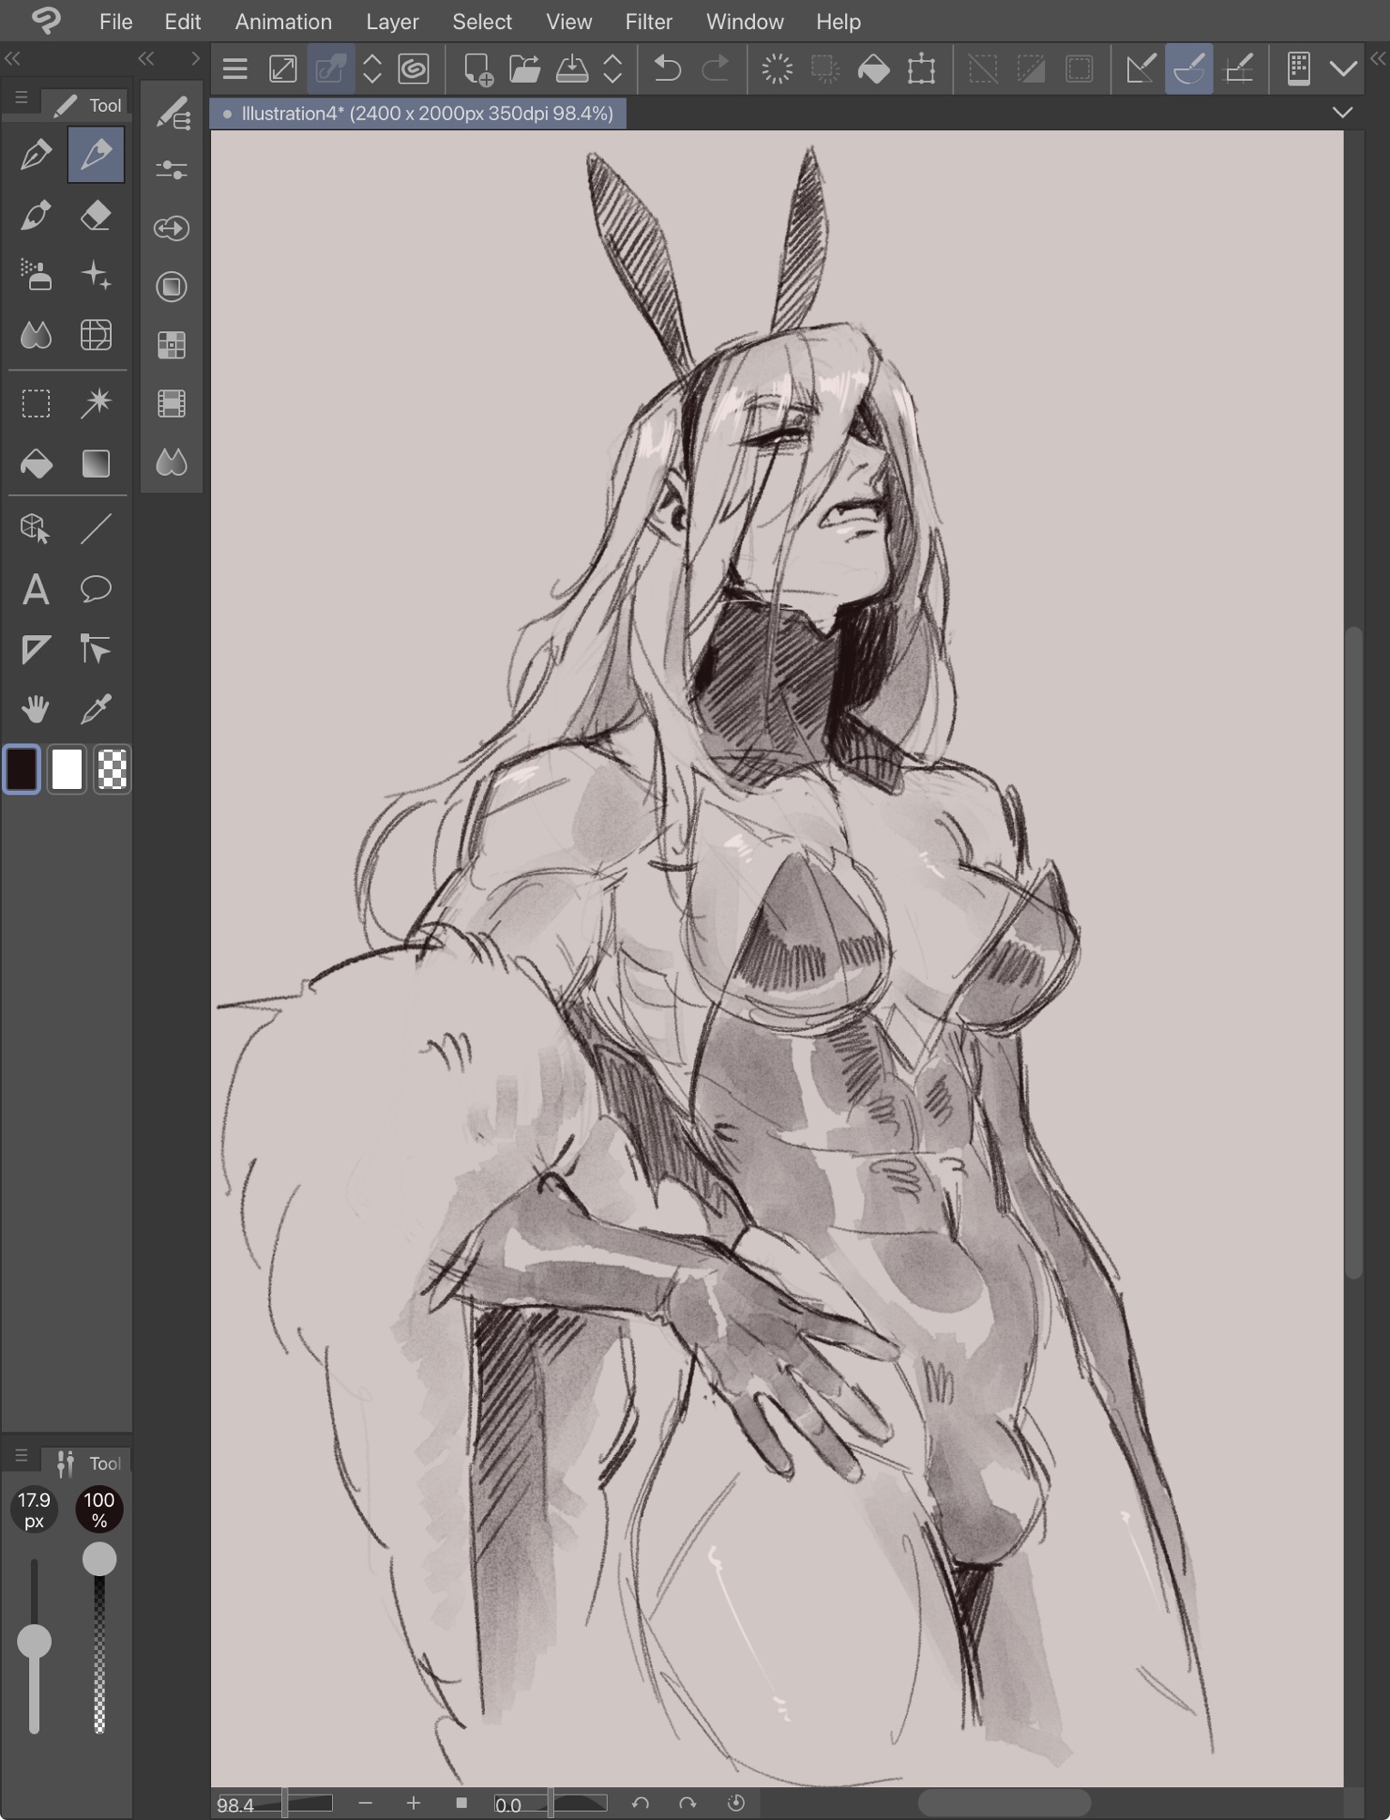Select the Balloon tool

[x=96, y=590]
